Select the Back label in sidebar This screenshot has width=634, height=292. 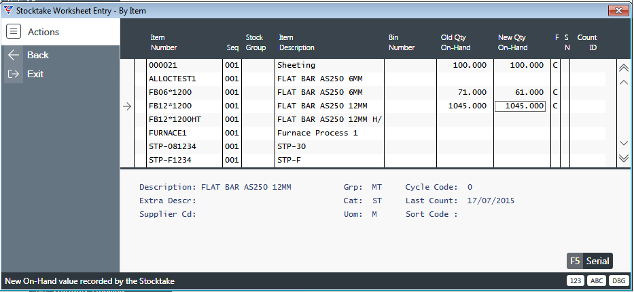click(38, 56)
